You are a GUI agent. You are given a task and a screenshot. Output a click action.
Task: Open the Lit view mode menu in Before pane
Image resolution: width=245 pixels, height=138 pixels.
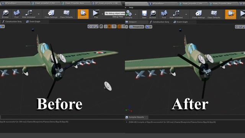pos(2,26)
